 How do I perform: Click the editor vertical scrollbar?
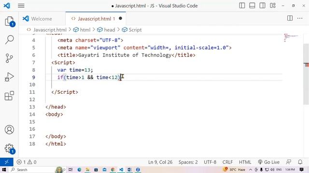click(x=306, y=74)
